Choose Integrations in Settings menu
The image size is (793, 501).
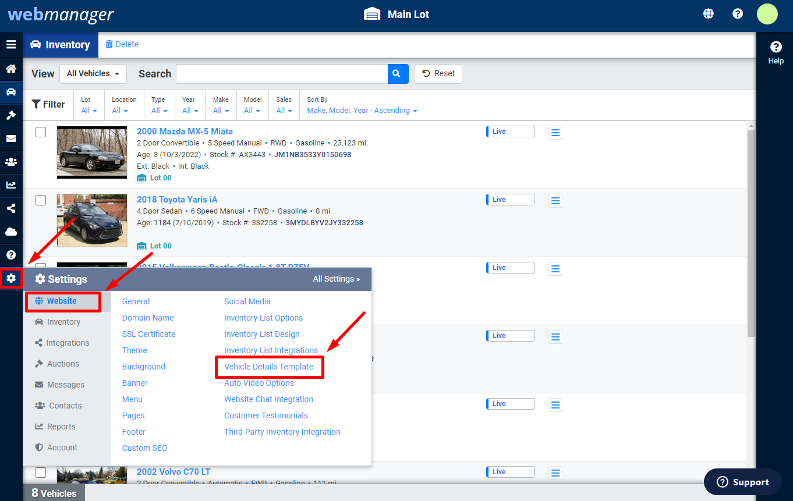tap(68, 343)
